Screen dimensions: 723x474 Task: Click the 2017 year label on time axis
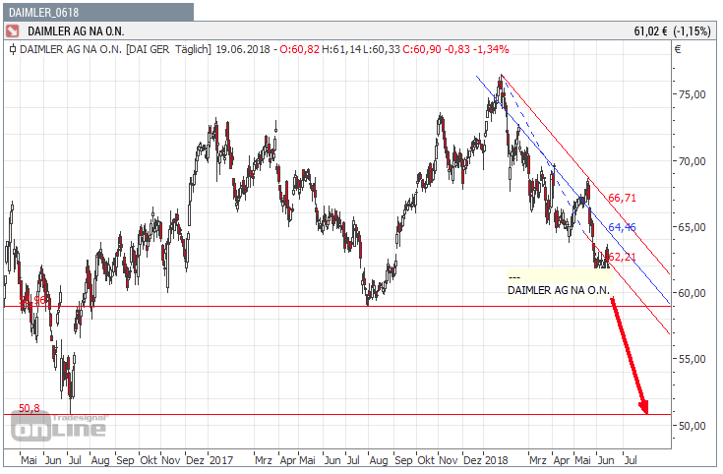221,460
